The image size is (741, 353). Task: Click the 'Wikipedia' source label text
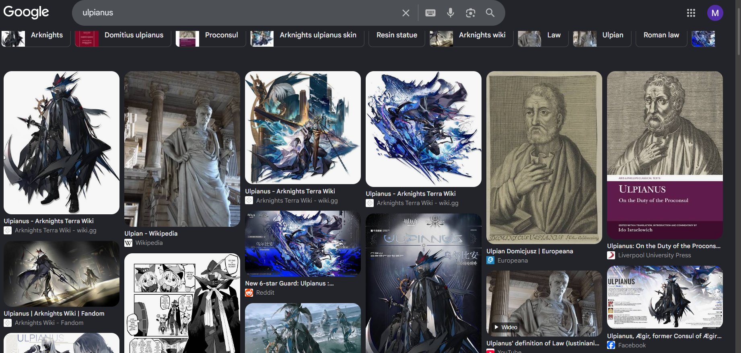(x=149, y=243)
